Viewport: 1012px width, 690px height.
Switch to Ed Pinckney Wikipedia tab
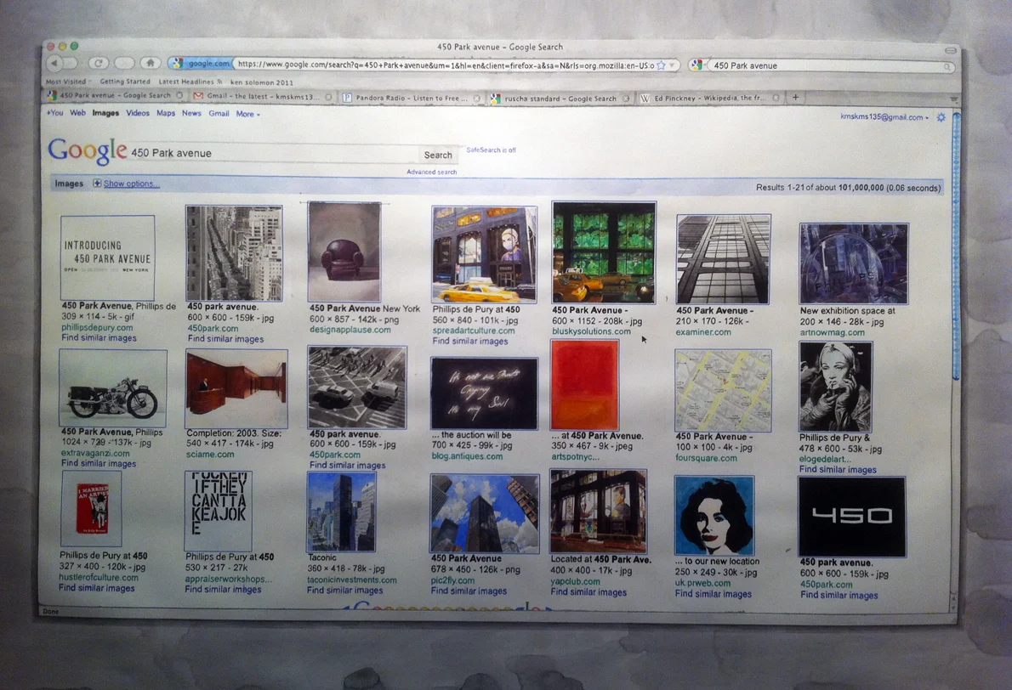click(710, 98)
